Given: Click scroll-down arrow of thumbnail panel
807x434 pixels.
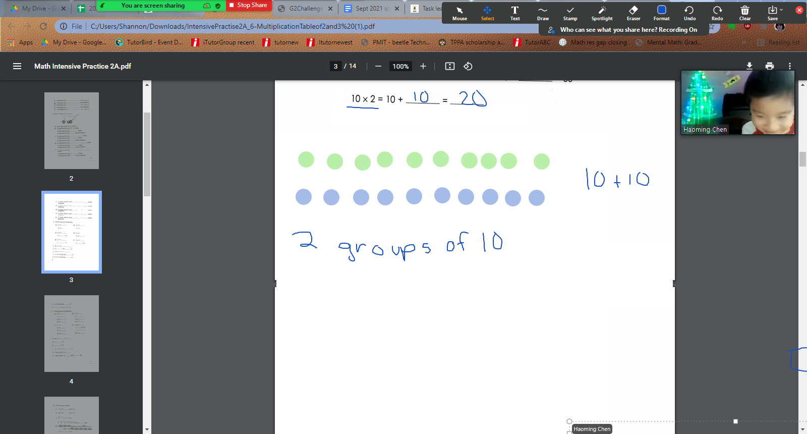Looking at the screenshot, I should pos(147,430).
